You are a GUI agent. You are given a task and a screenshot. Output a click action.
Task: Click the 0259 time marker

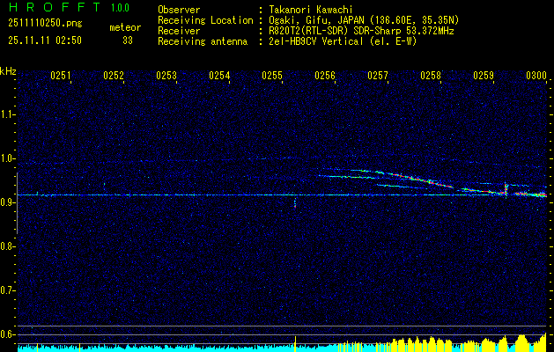pos(484,77)
